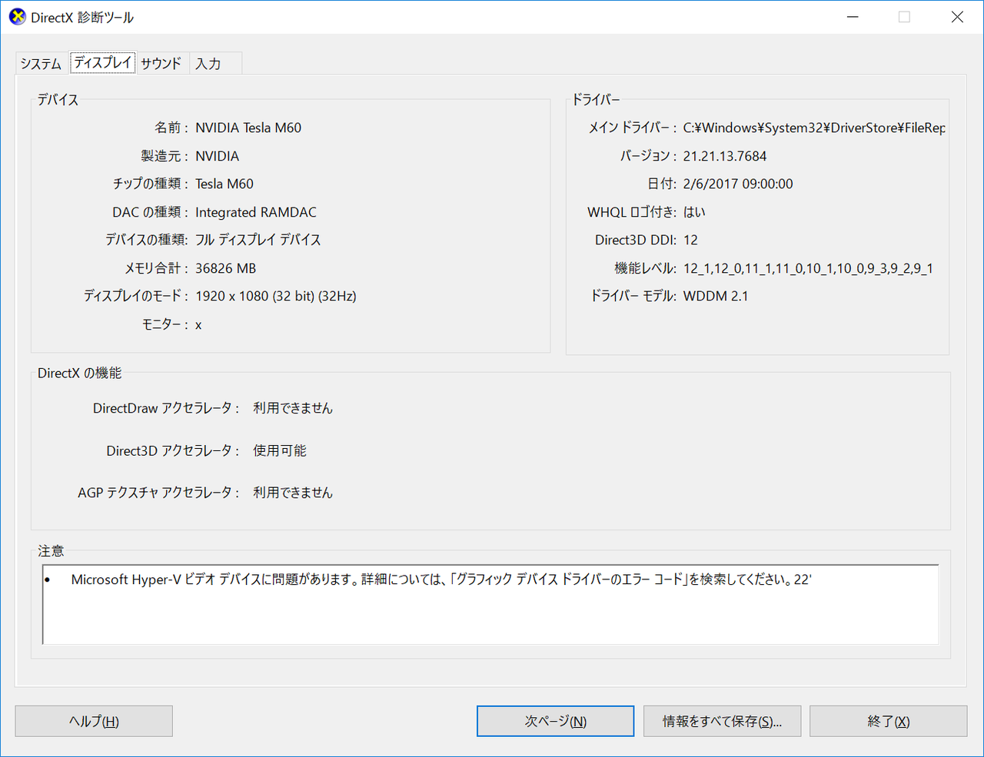Screen dimensions: 984x757
Task: Click the ディスプレイのモード field label
Action: [135, 296]
